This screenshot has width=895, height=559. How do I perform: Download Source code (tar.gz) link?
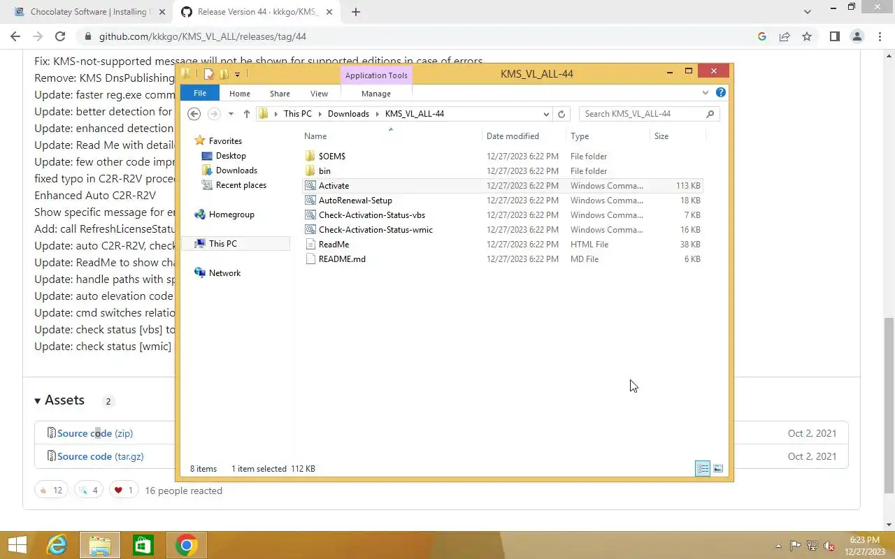click(101, 456)
